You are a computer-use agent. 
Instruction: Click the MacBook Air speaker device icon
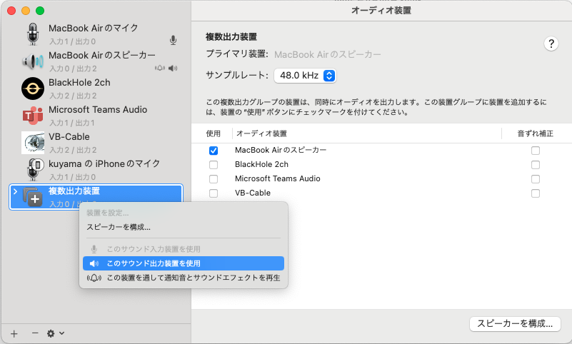pos(33,61)
